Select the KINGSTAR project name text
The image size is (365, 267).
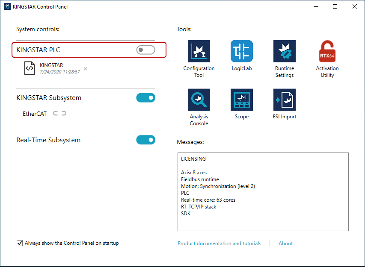[x=51, y=65]
